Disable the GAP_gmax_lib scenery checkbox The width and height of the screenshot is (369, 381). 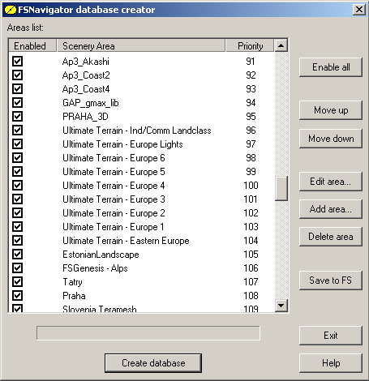[17, 102]
